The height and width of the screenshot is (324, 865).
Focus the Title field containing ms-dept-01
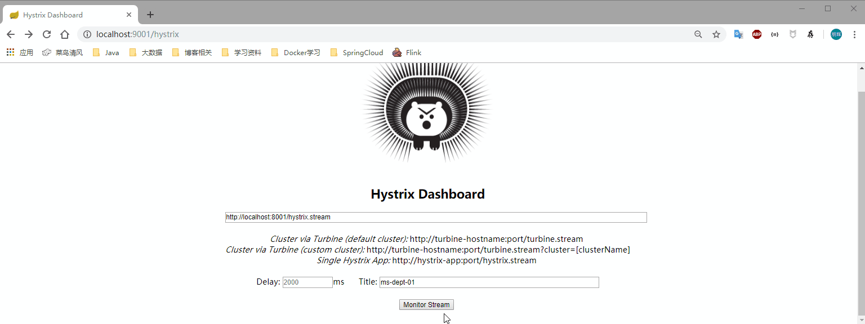[489, 282]
